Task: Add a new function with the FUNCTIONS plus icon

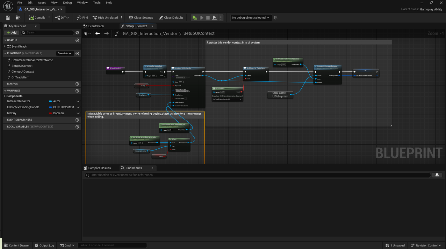Action: click(x=77, y=53)
